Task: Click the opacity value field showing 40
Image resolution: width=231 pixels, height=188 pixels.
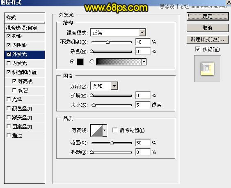Action: pos(143,42)
